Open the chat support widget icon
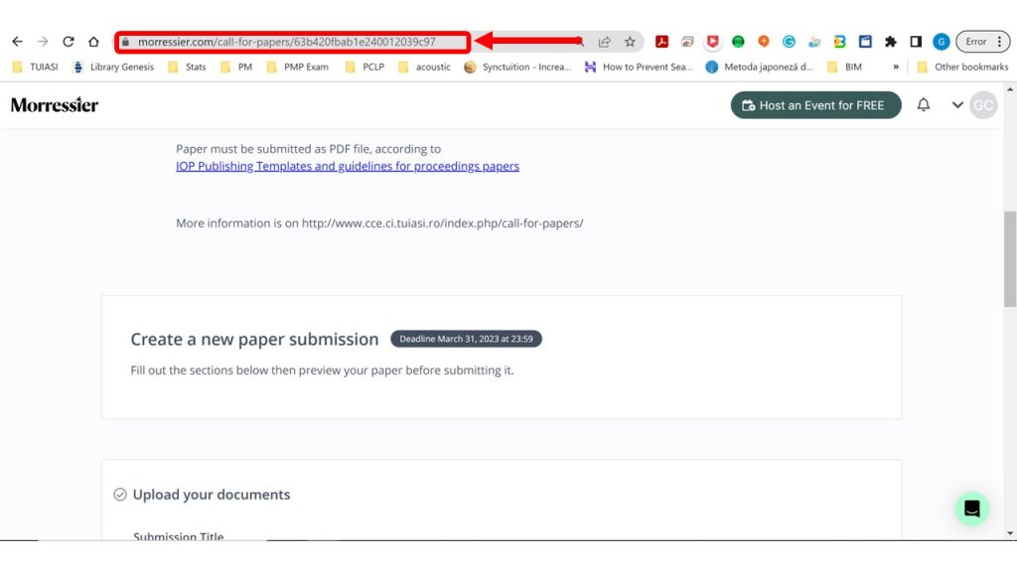This screenshot has height=572, width=1017. click(x=971, y=508)
